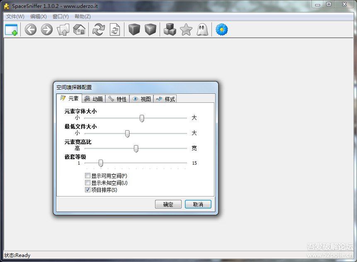357x262 pixels.
Task: Click the 嵌套等级 slider handle
Action: pos(100,163)
